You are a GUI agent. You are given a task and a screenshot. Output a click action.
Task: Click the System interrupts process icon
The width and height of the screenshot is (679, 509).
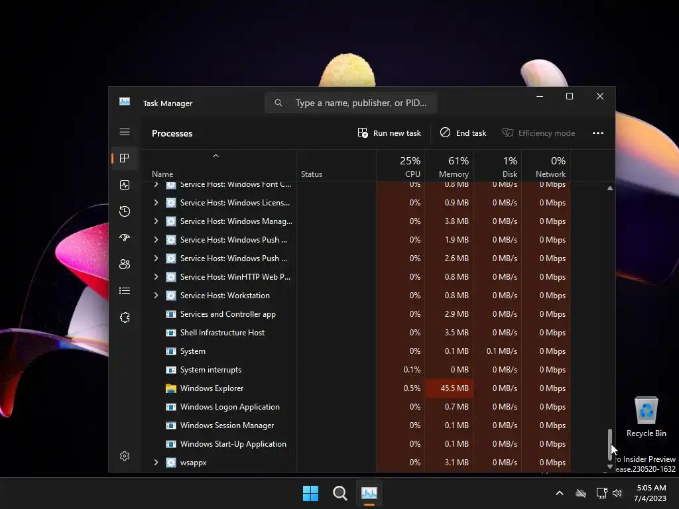coord(171,370)
